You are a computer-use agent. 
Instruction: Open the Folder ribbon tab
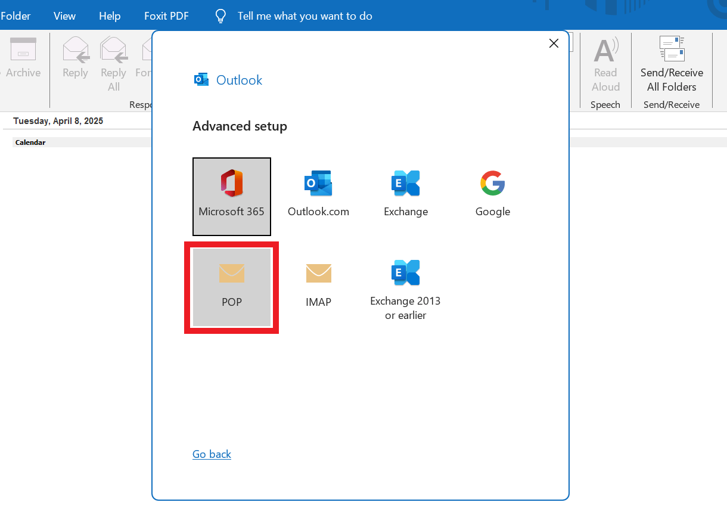[16, 16]
